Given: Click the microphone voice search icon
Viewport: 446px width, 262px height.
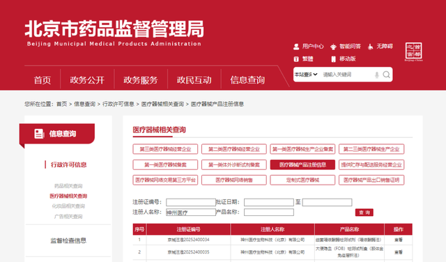Looking at the screenshot, I should (x=376, y=75).
